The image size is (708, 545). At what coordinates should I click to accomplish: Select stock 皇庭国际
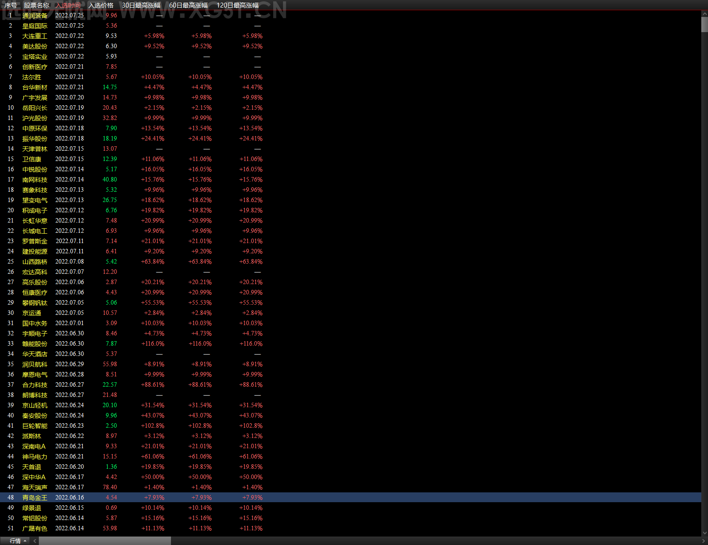pyautogui.click(x=35, y=26)
